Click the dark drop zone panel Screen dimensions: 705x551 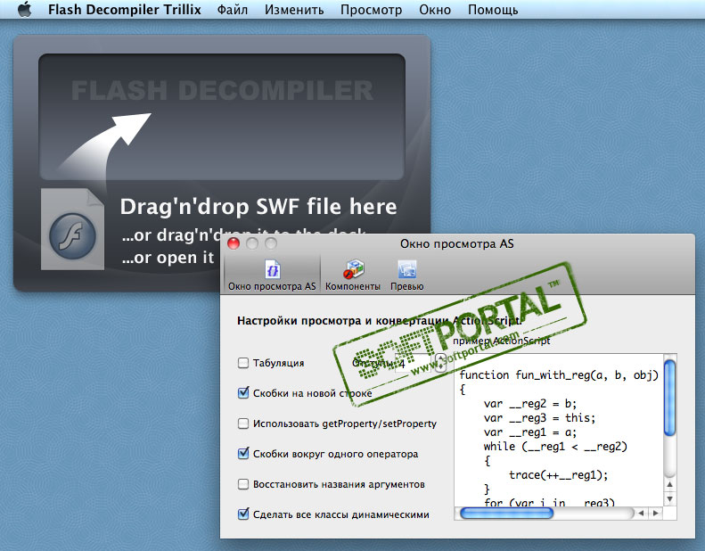[222, 117]
